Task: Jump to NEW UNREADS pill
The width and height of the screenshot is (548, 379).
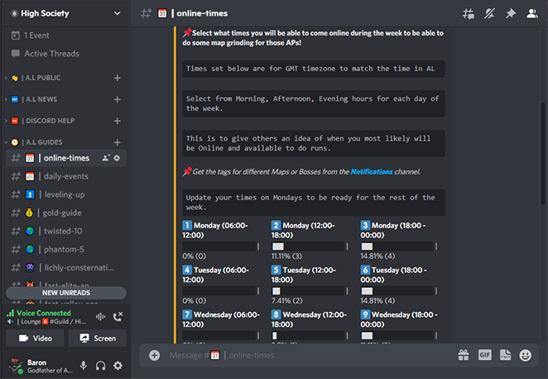Action: [66, 293]
